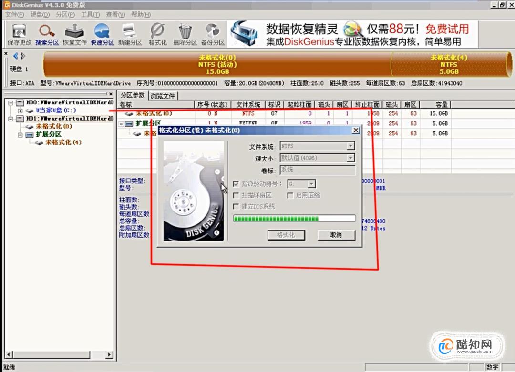Collapse 扩展分区 row in partition table
The height and width of the screenshot is (372, 515).
pyautogui.click(x=121, y=124)
